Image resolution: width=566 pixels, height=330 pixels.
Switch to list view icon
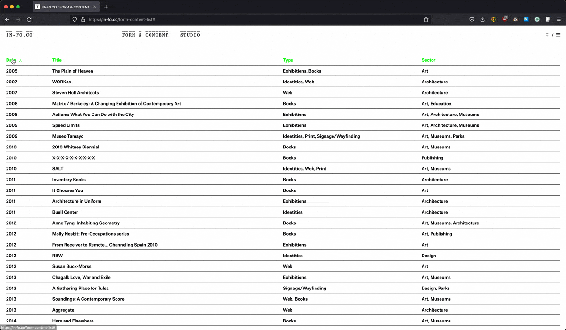(558, 35)
